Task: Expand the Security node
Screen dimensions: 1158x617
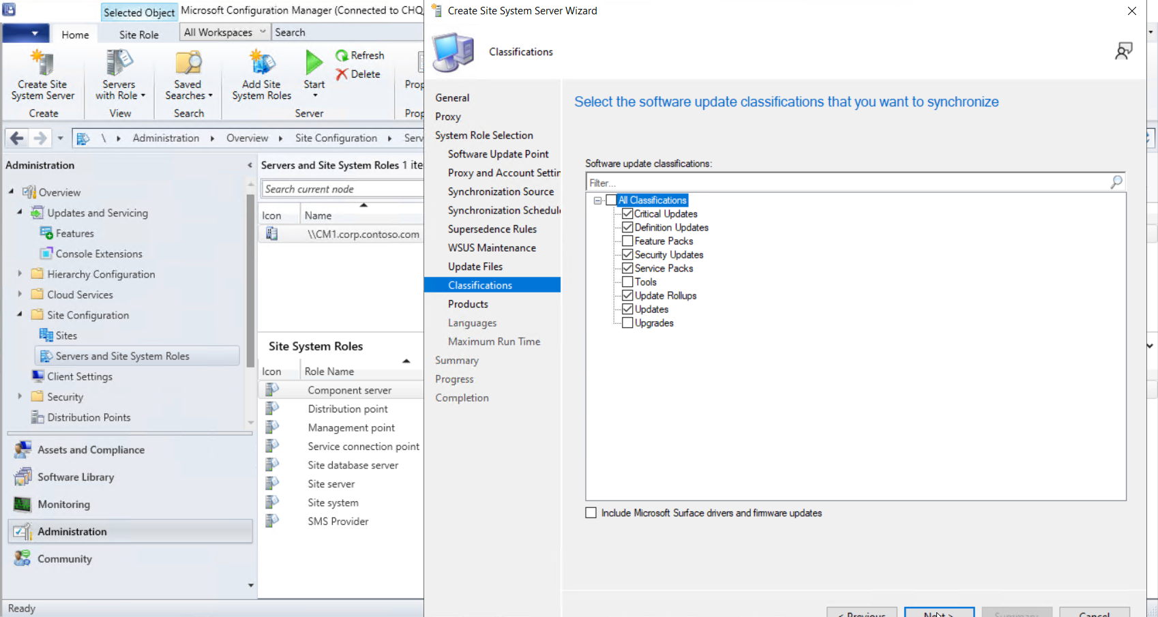Action: pos(20,396)
